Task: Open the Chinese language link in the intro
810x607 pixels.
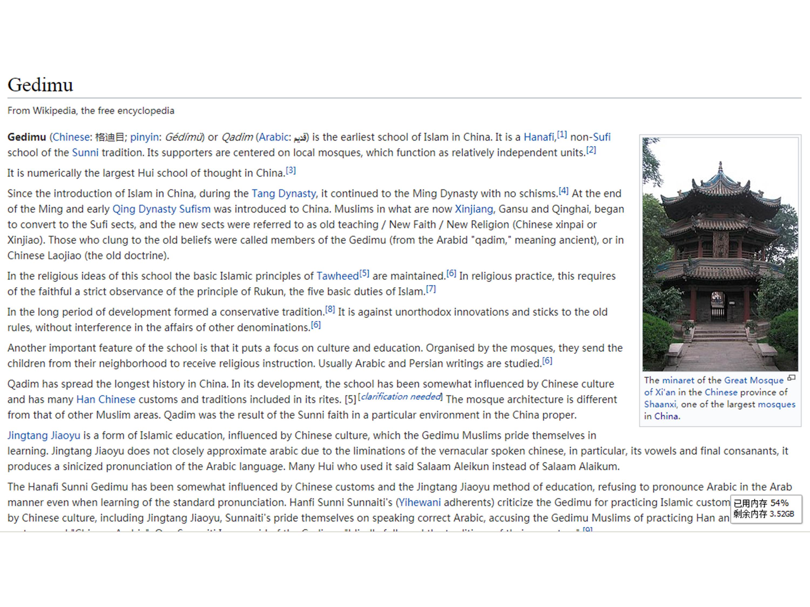Action: (x=71, y=137)
